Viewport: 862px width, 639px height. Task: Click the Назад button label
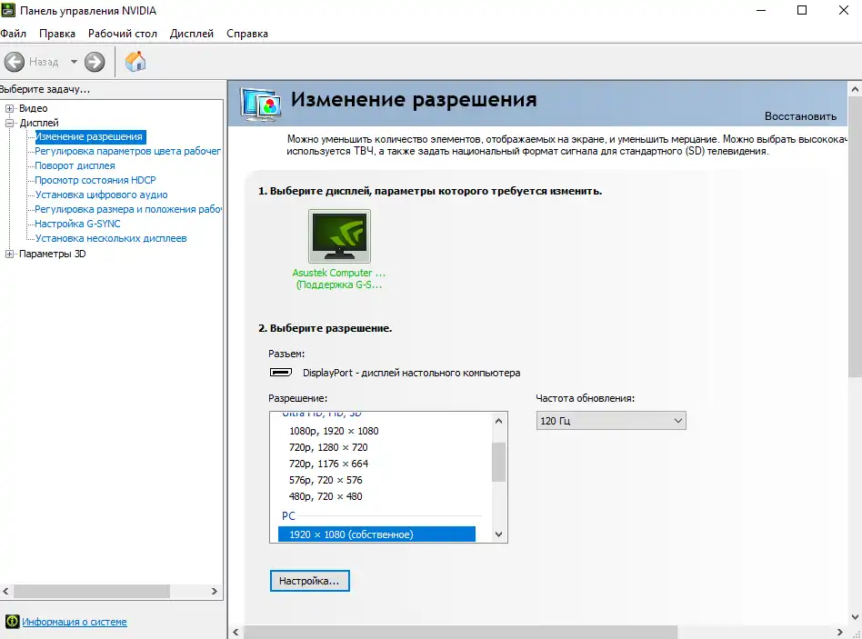click(x=44, y=62)
